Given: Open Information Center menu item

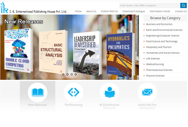Looking at the screenshot, I should [x=160, y=11].
